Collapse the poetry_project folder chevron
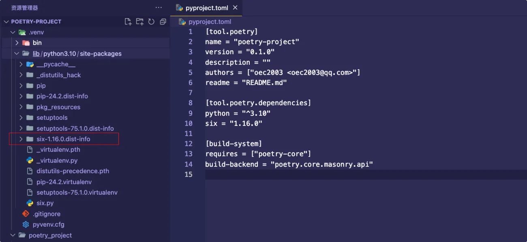 click(13, 235)
